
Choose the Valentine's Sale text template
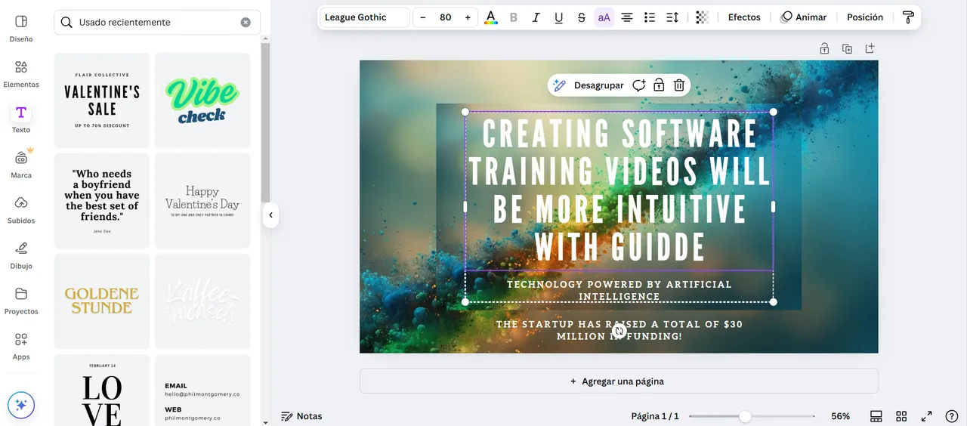pyautogui.click(x=102, y=100)
